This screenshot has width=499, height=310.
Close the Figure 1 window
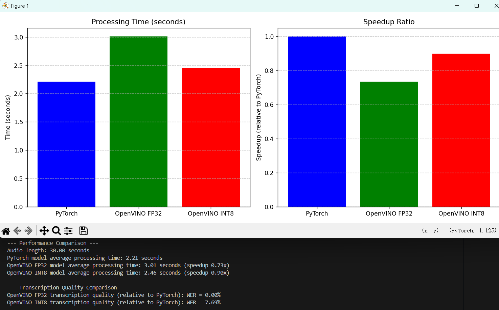pyautogui.click(x=496, y=6)
